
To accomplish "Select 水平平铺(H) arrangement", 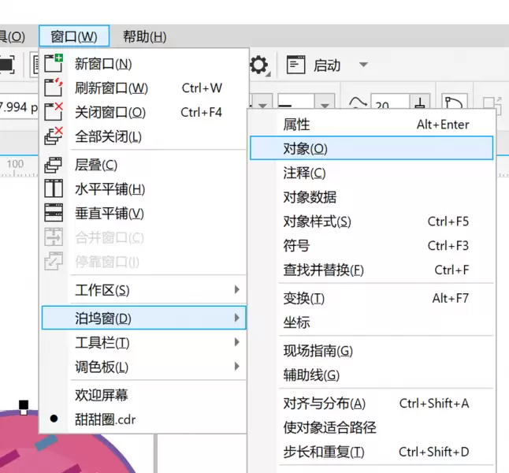I will 143,189.
